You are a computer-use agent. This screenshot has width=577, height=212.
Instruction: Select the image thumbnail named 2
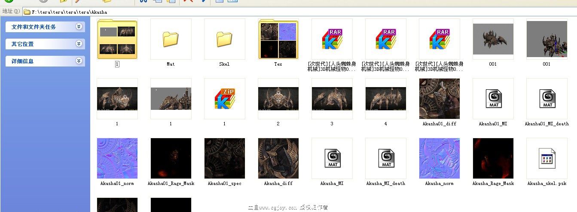[x=278, y=99]
